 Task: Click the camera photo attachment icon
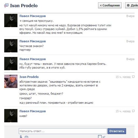[26, 137]
